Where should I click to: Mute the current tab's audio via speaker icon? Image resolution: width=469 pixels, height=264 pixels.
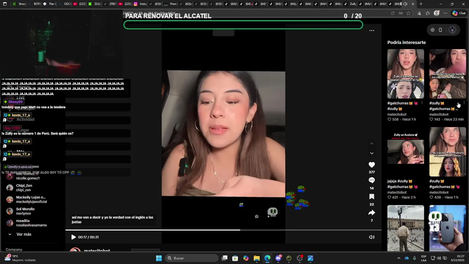[x=405, y=4]
